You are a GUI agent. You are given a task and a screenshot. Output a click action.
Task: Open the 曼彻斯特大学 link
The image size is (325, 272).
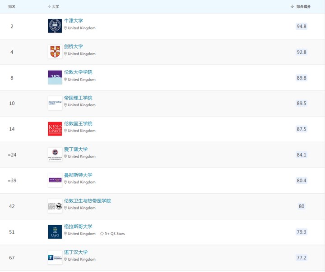[x=78, y=175]
